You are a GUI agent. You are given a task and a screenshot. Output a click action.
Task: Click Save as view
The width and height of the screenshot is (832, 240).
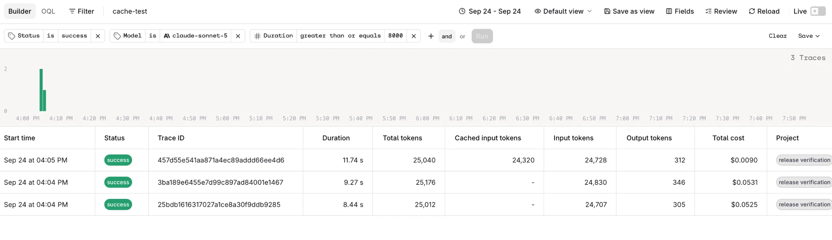629,11
